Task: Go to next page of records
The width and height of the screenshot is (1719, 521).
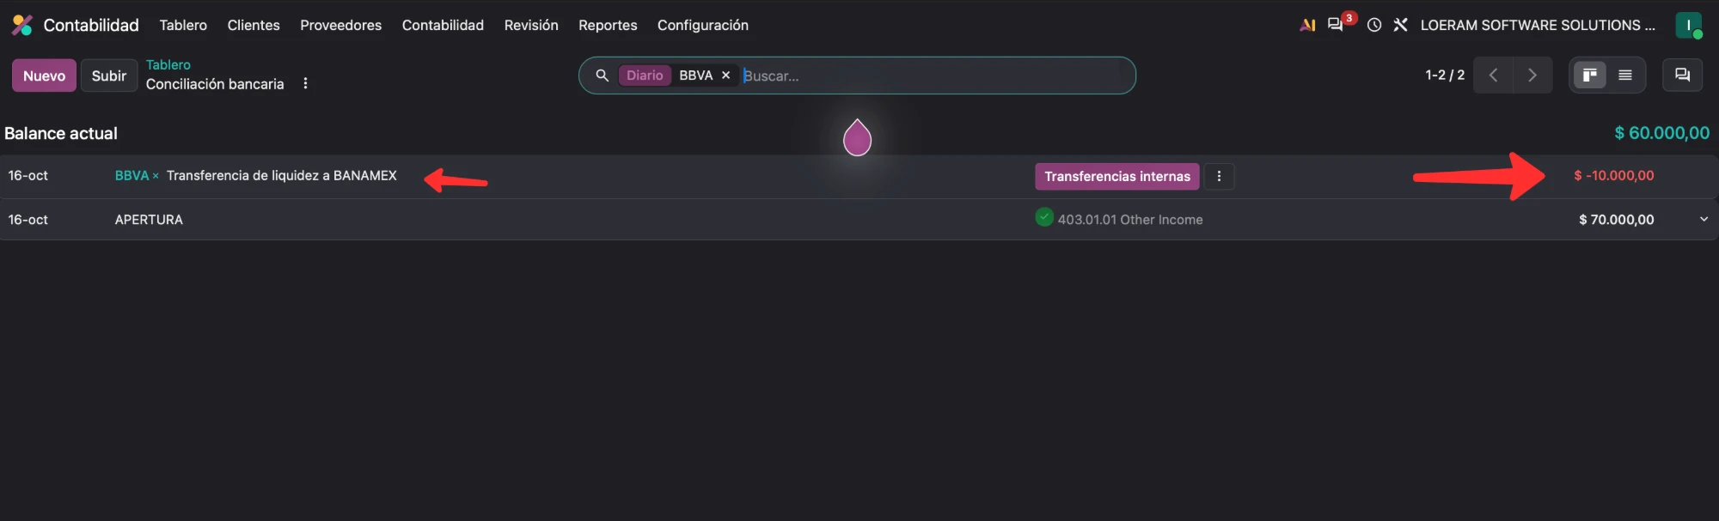Action: (x=1532, y=76)
